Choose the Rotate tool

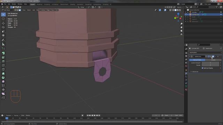tap(3, 27)
